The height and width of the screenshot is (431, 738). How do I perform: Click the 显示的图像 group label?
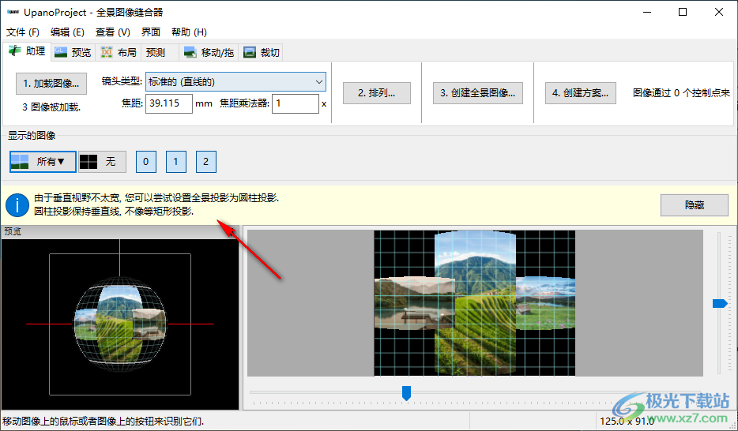[32, 135]
